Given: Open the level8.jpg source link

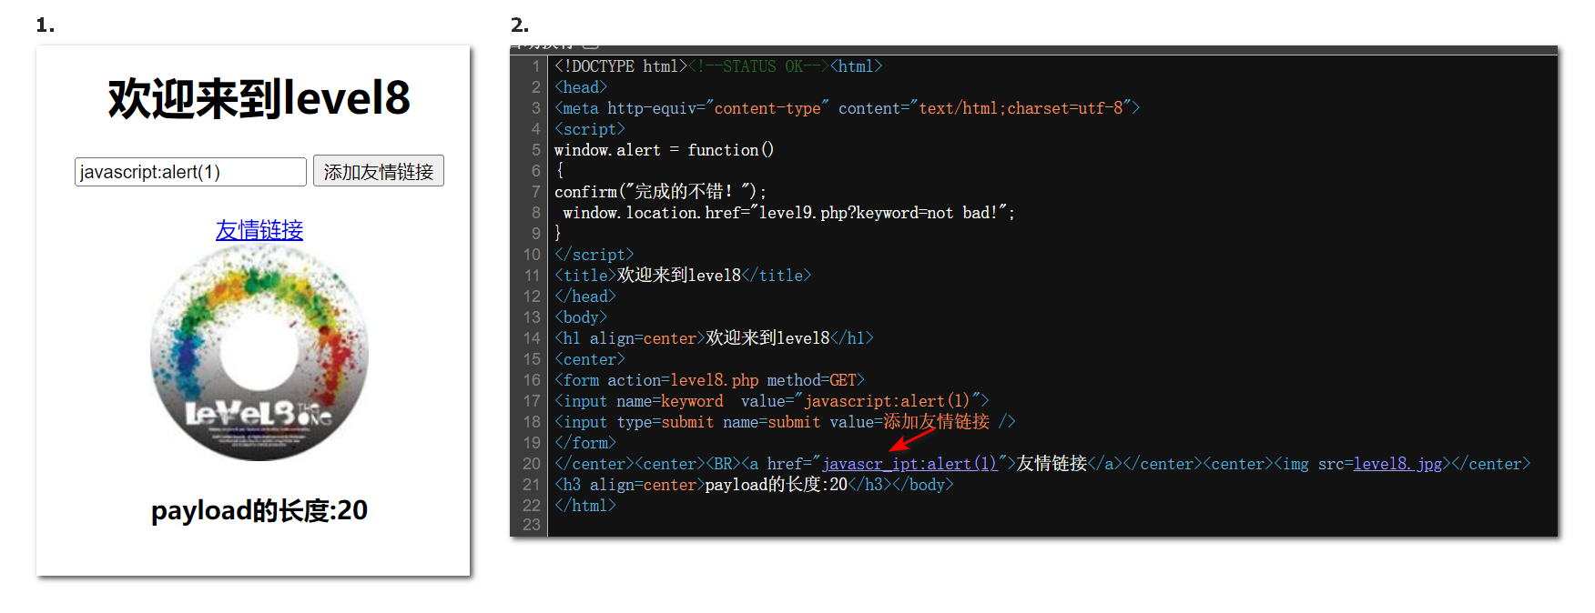Looking at the screenshot, I should point(1397,464).
